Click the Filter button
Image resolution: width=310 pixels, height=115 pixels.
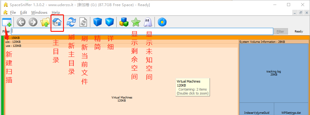tap(280, 32)
